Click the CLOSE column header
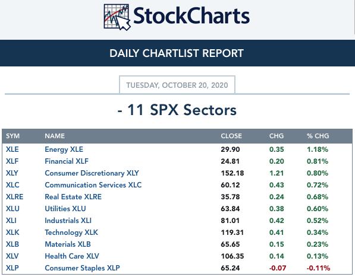This screenshot has height=277, width=355. point(231,136)
